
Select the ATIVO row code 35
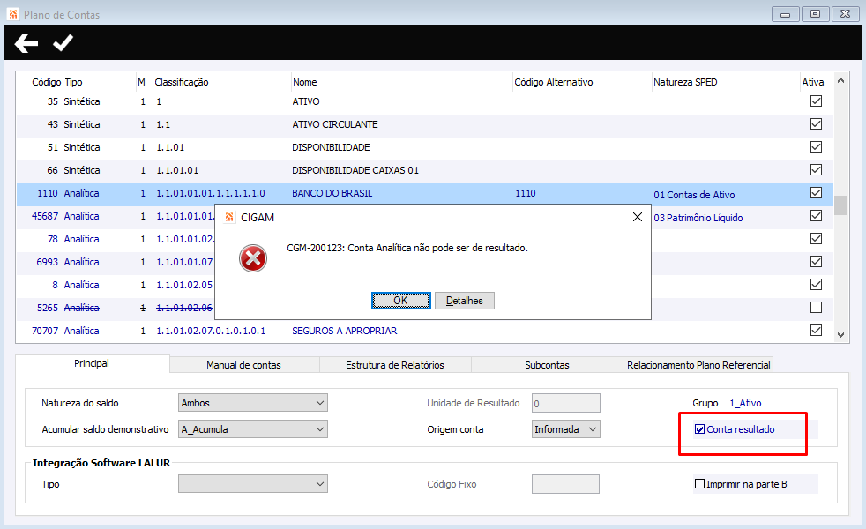coord(424,101)
